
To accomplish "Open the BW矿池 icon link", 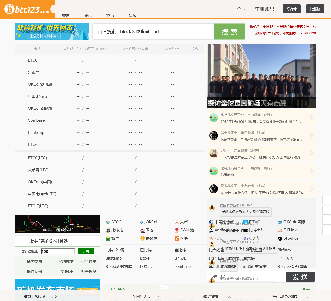I will (x=184, y=230).
